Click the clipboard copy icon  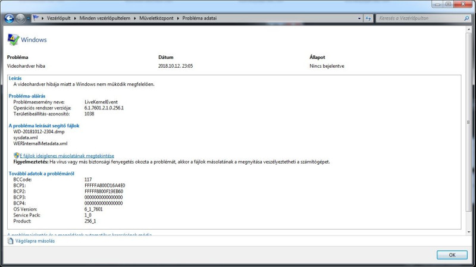point(10,241)
